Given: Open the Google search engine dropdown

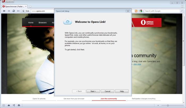Looking at the screenshot, I should click(141, 11).
